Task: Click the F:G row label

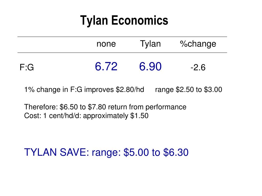Action: coord(27,67)
